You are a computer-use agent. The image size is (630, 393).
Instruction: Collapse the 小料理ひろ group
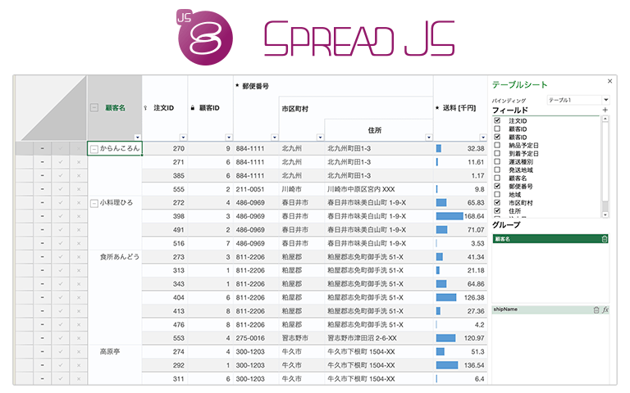94,202
